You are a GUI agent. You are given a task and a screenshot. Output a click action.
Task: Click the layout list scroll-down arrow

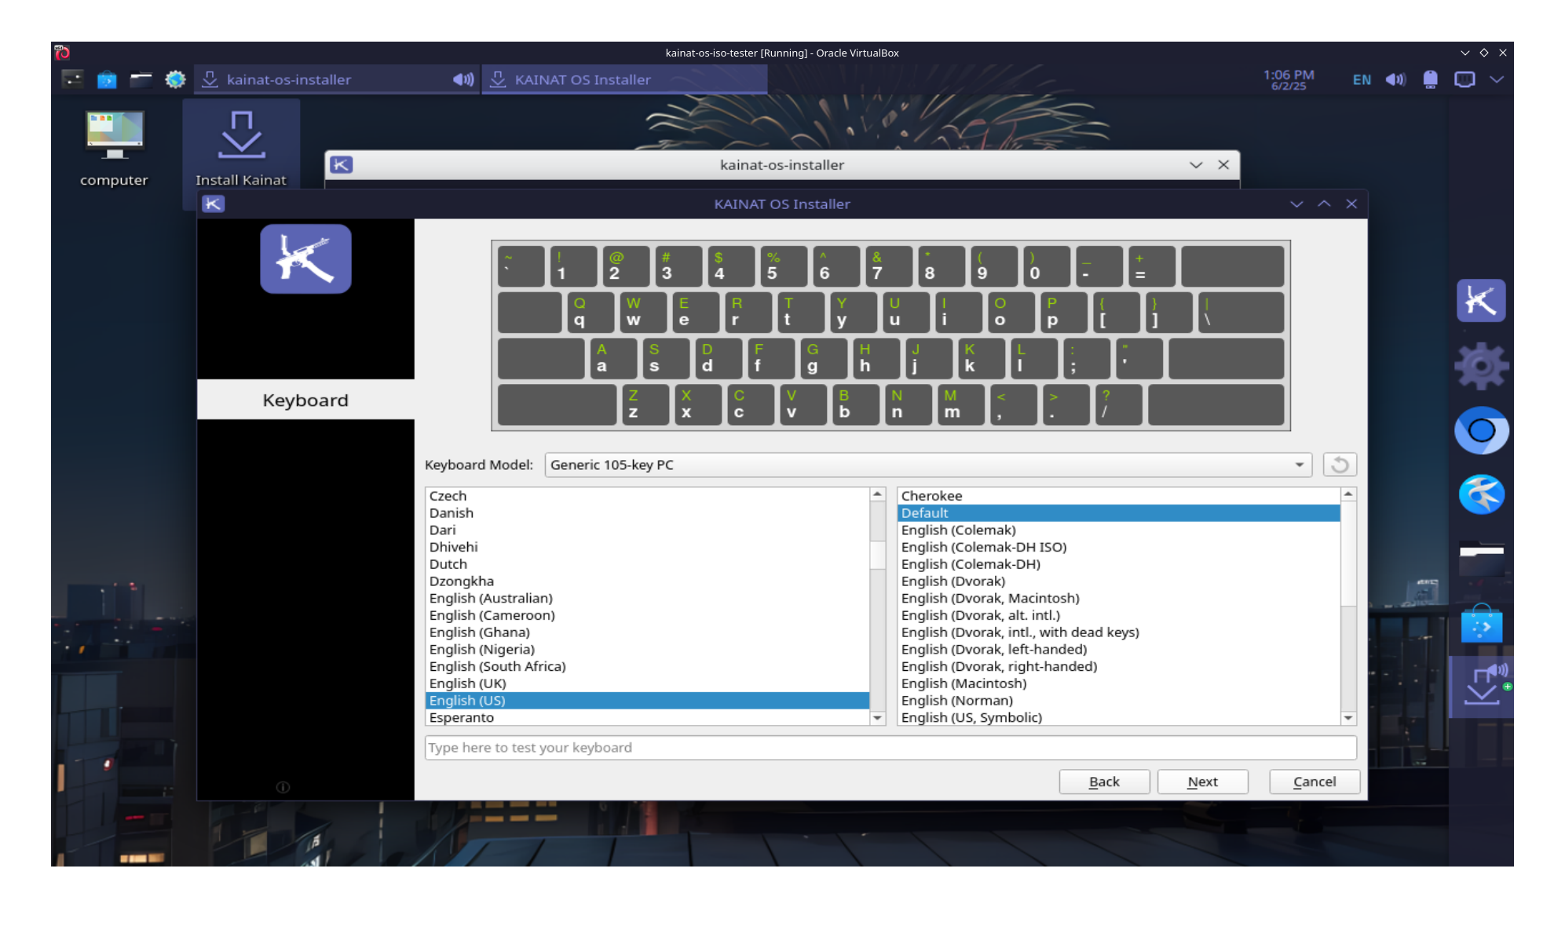click(x=878, y=718)
